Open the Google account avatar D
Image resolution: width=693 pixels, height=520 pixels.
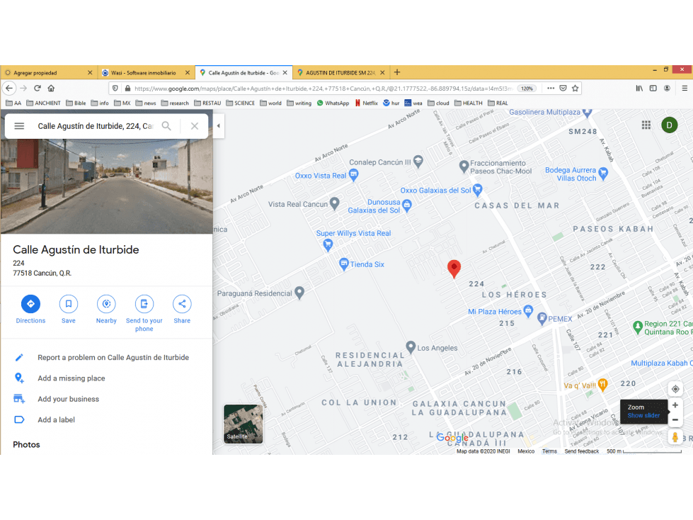(669, 125)
